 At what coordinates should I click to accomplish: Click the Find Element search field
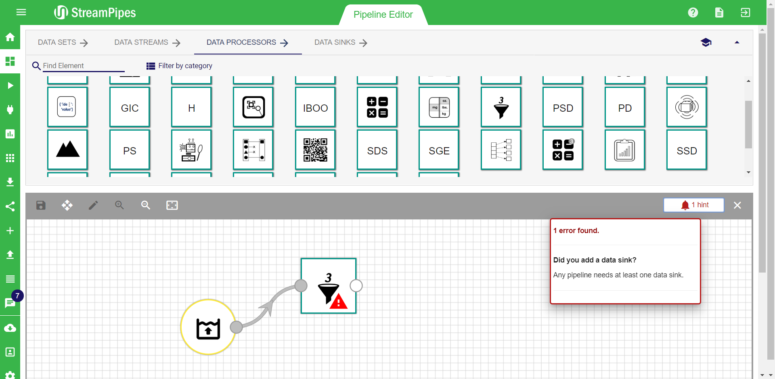click(x=83, y=66)
